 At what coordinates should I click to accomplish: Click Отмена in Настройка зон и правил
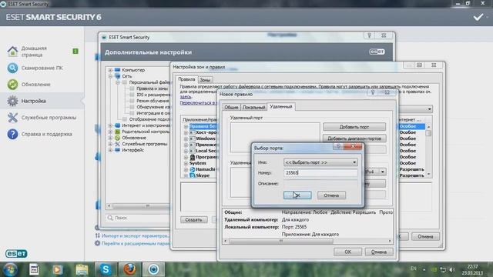(425, 237)
